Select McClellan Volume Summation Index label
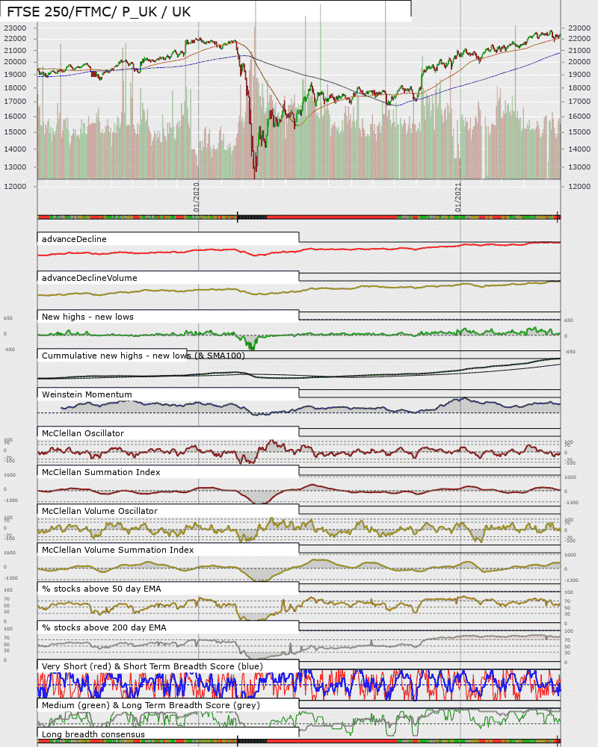Viewport: 598px width, 747px height. tap(118, 550)
